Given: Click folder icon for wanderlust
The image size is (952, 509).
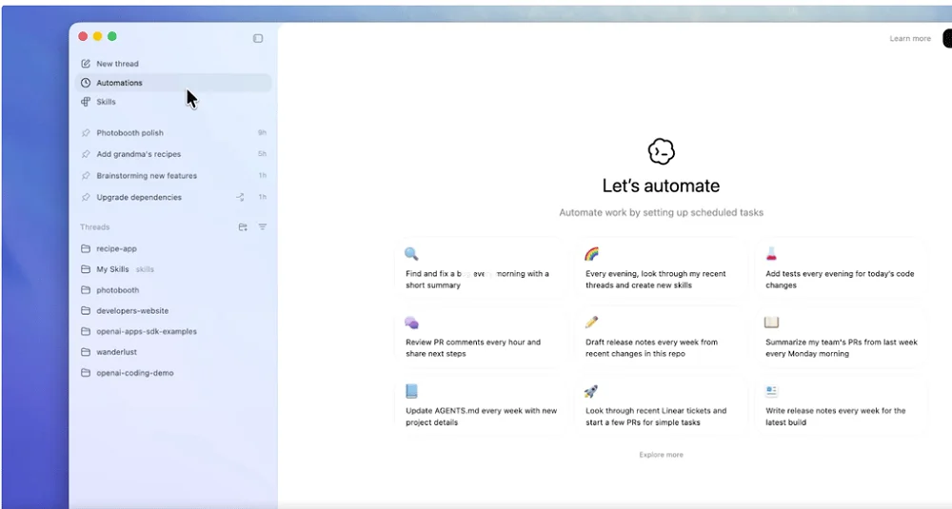Looking at the screenshot, I should click(x=86, y=352).
